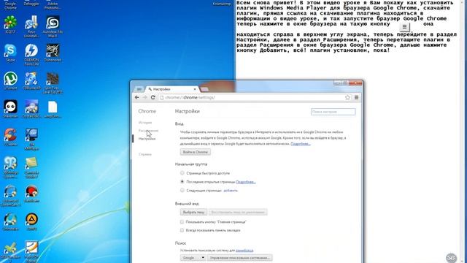Click the Войти в Chrome button

[196, 152]
